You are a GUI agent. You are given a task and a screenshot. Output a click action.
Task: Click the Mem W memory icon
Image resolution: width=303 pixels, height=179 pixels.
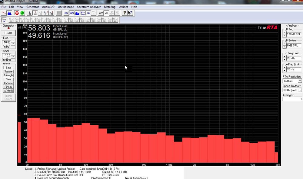click(x=4, y=20)
